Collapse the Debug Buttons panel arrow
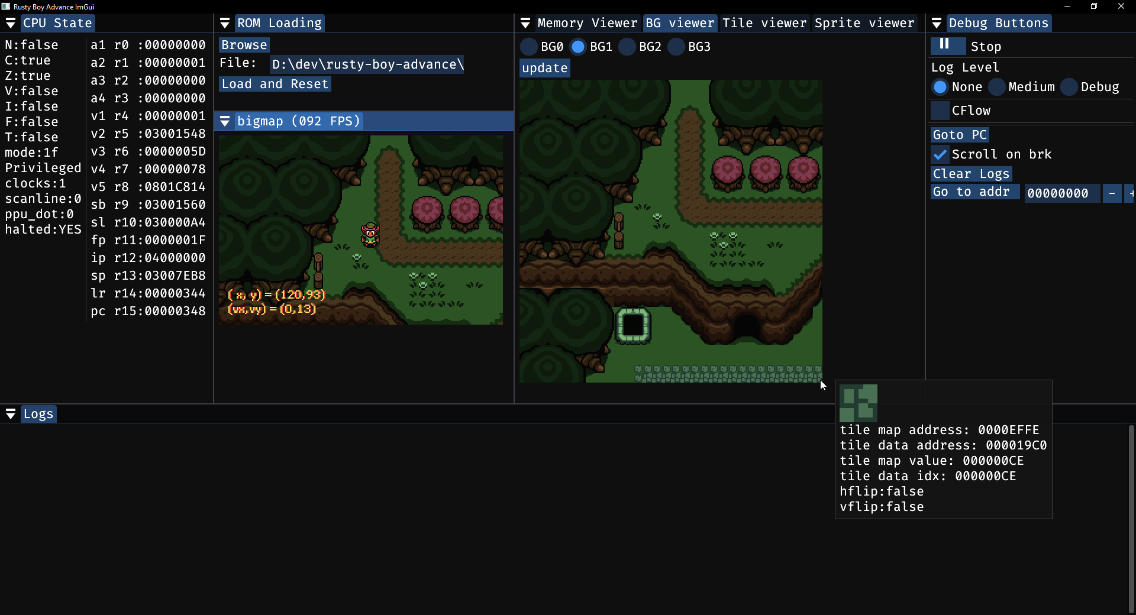Viewport: 1136px width, 615px height. click(937, 23)
